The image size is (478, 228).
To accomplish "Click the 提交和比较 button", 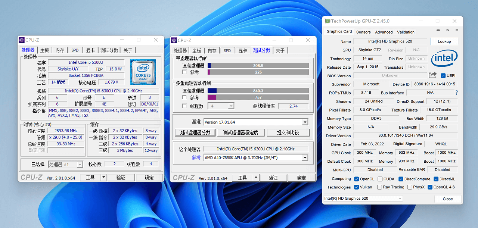I will [x=288, y=132].
